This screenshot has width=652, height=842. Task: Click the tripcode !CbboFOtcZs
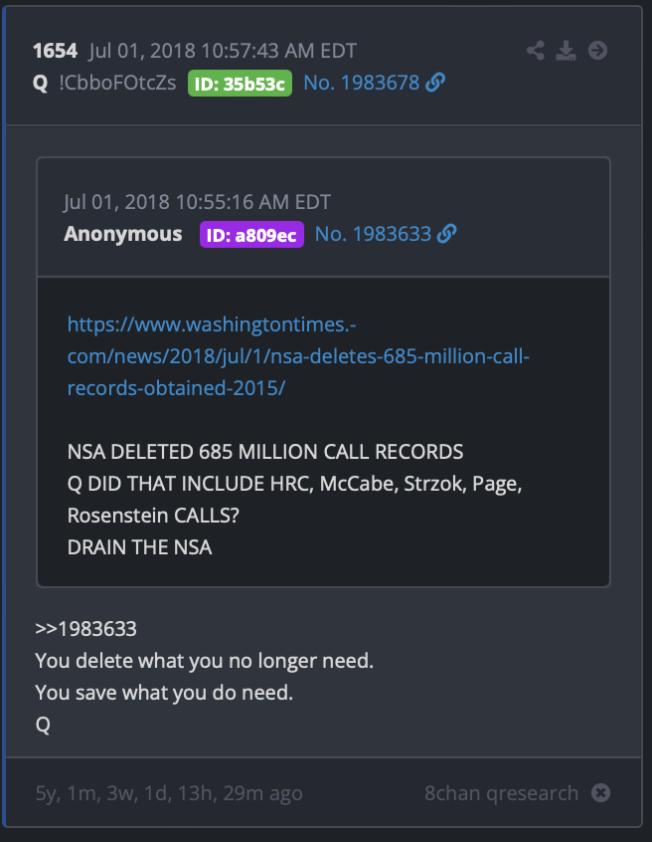pos(117,83)
